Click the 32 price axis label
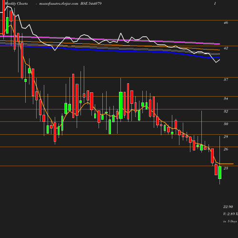 [226, 111]
